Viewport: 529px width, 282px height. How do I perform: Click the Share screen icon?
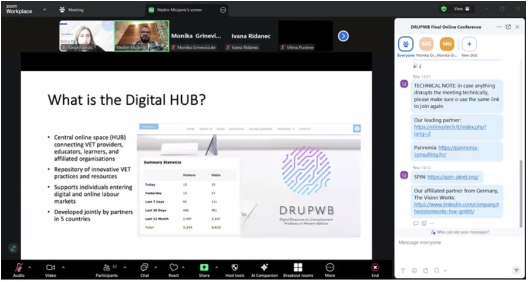coord(204,268)
